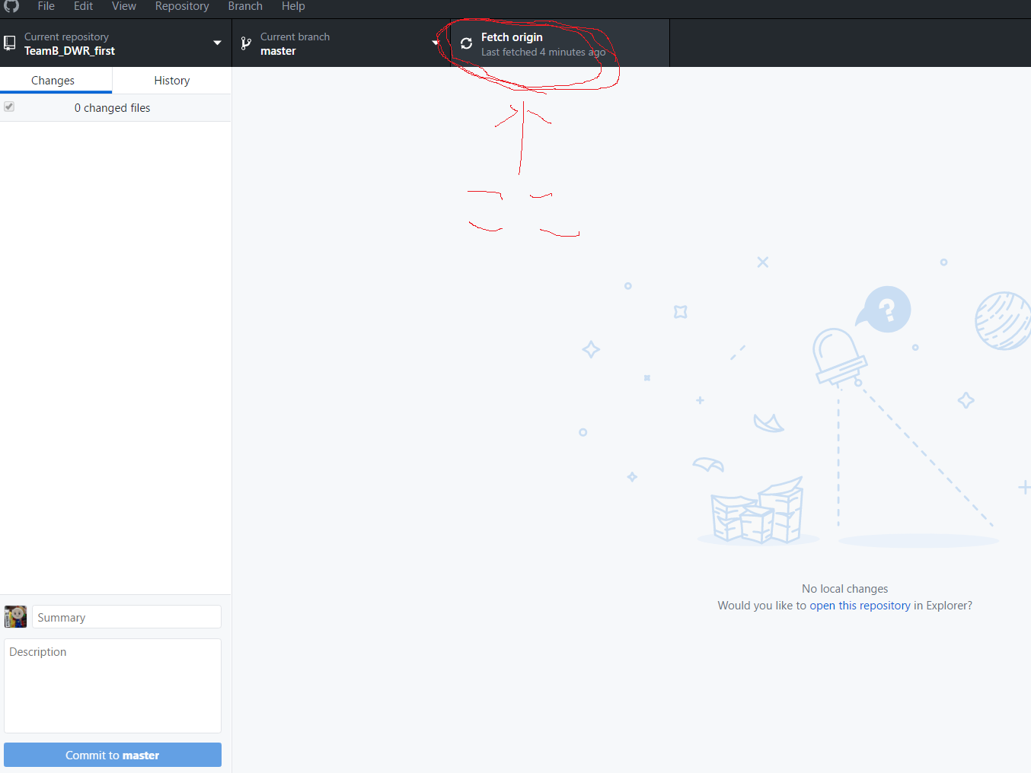This screenshot has height=773, width=1031.
Task: Expand the Current repository dropdown arrow
Action: [x=217, y=43]
